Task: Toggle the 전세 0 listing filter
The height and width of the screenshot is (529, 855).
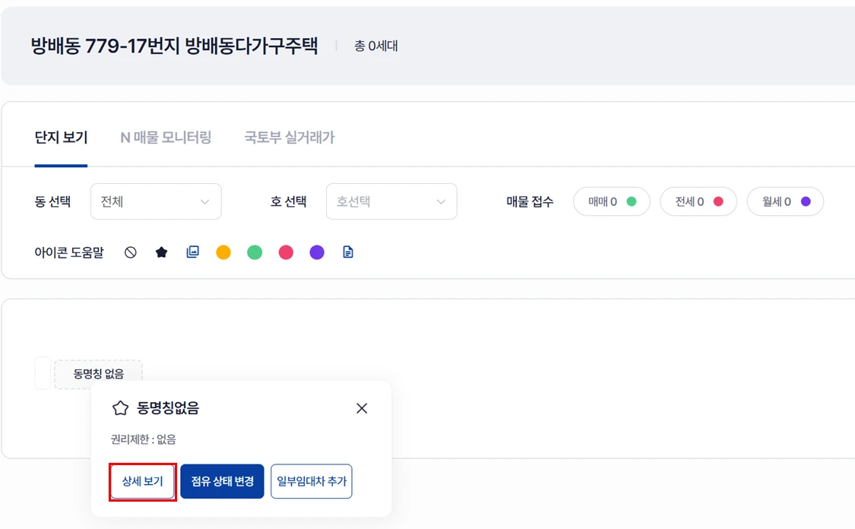Action: click(698, 201)
